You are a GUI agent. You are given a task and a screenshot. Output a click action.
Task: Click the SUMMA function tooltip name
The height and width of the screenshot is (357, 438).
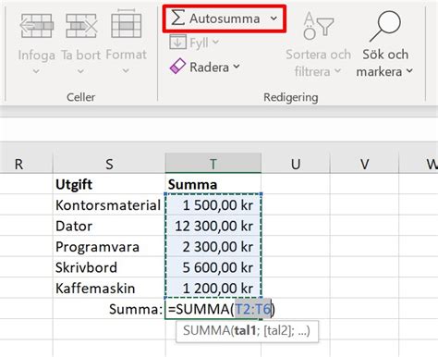pos(206,330)
